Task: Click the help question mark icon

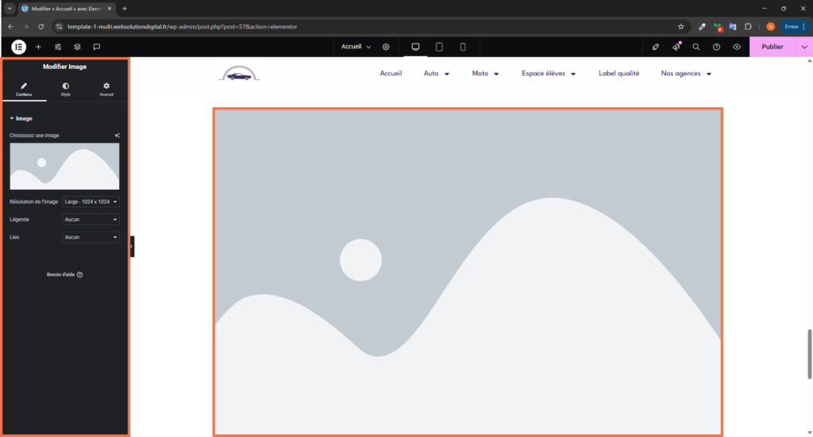Action: click(x=717, y=47)
